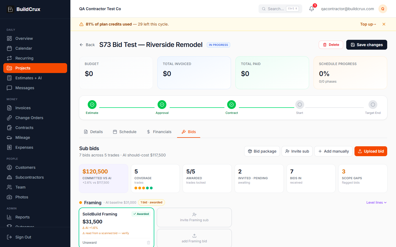
Task: Click the BuildCrux logo icon
Action: tap(10, 9)
